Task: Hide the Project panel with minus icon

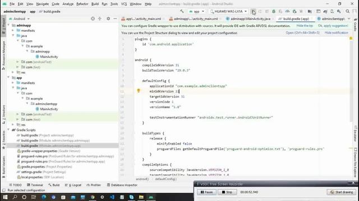Action: pyautogui.click(x=115, y=18)
